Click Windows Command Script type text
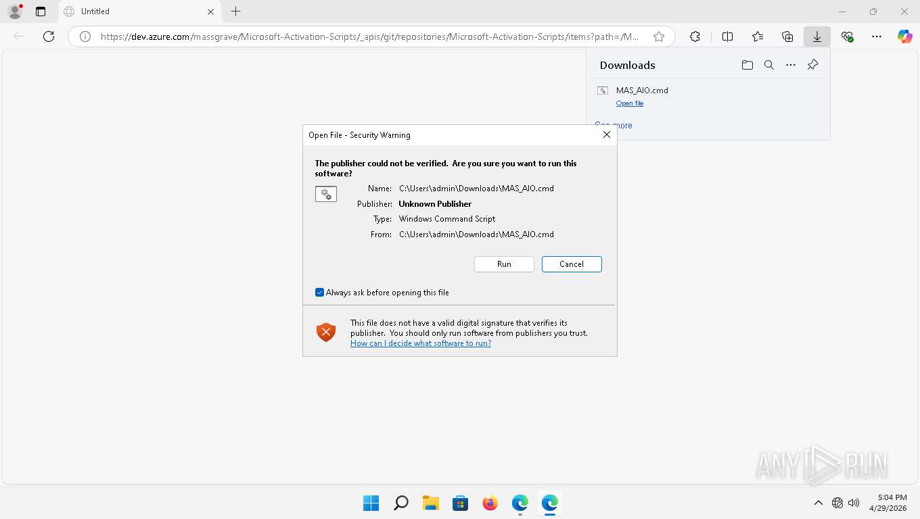 point(447,219)
